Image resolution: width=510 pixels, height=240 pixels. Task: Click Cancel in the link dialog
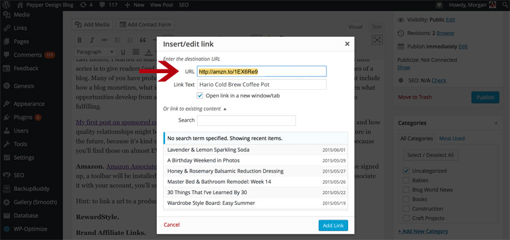pyautogui.click(x=171, y=225)
